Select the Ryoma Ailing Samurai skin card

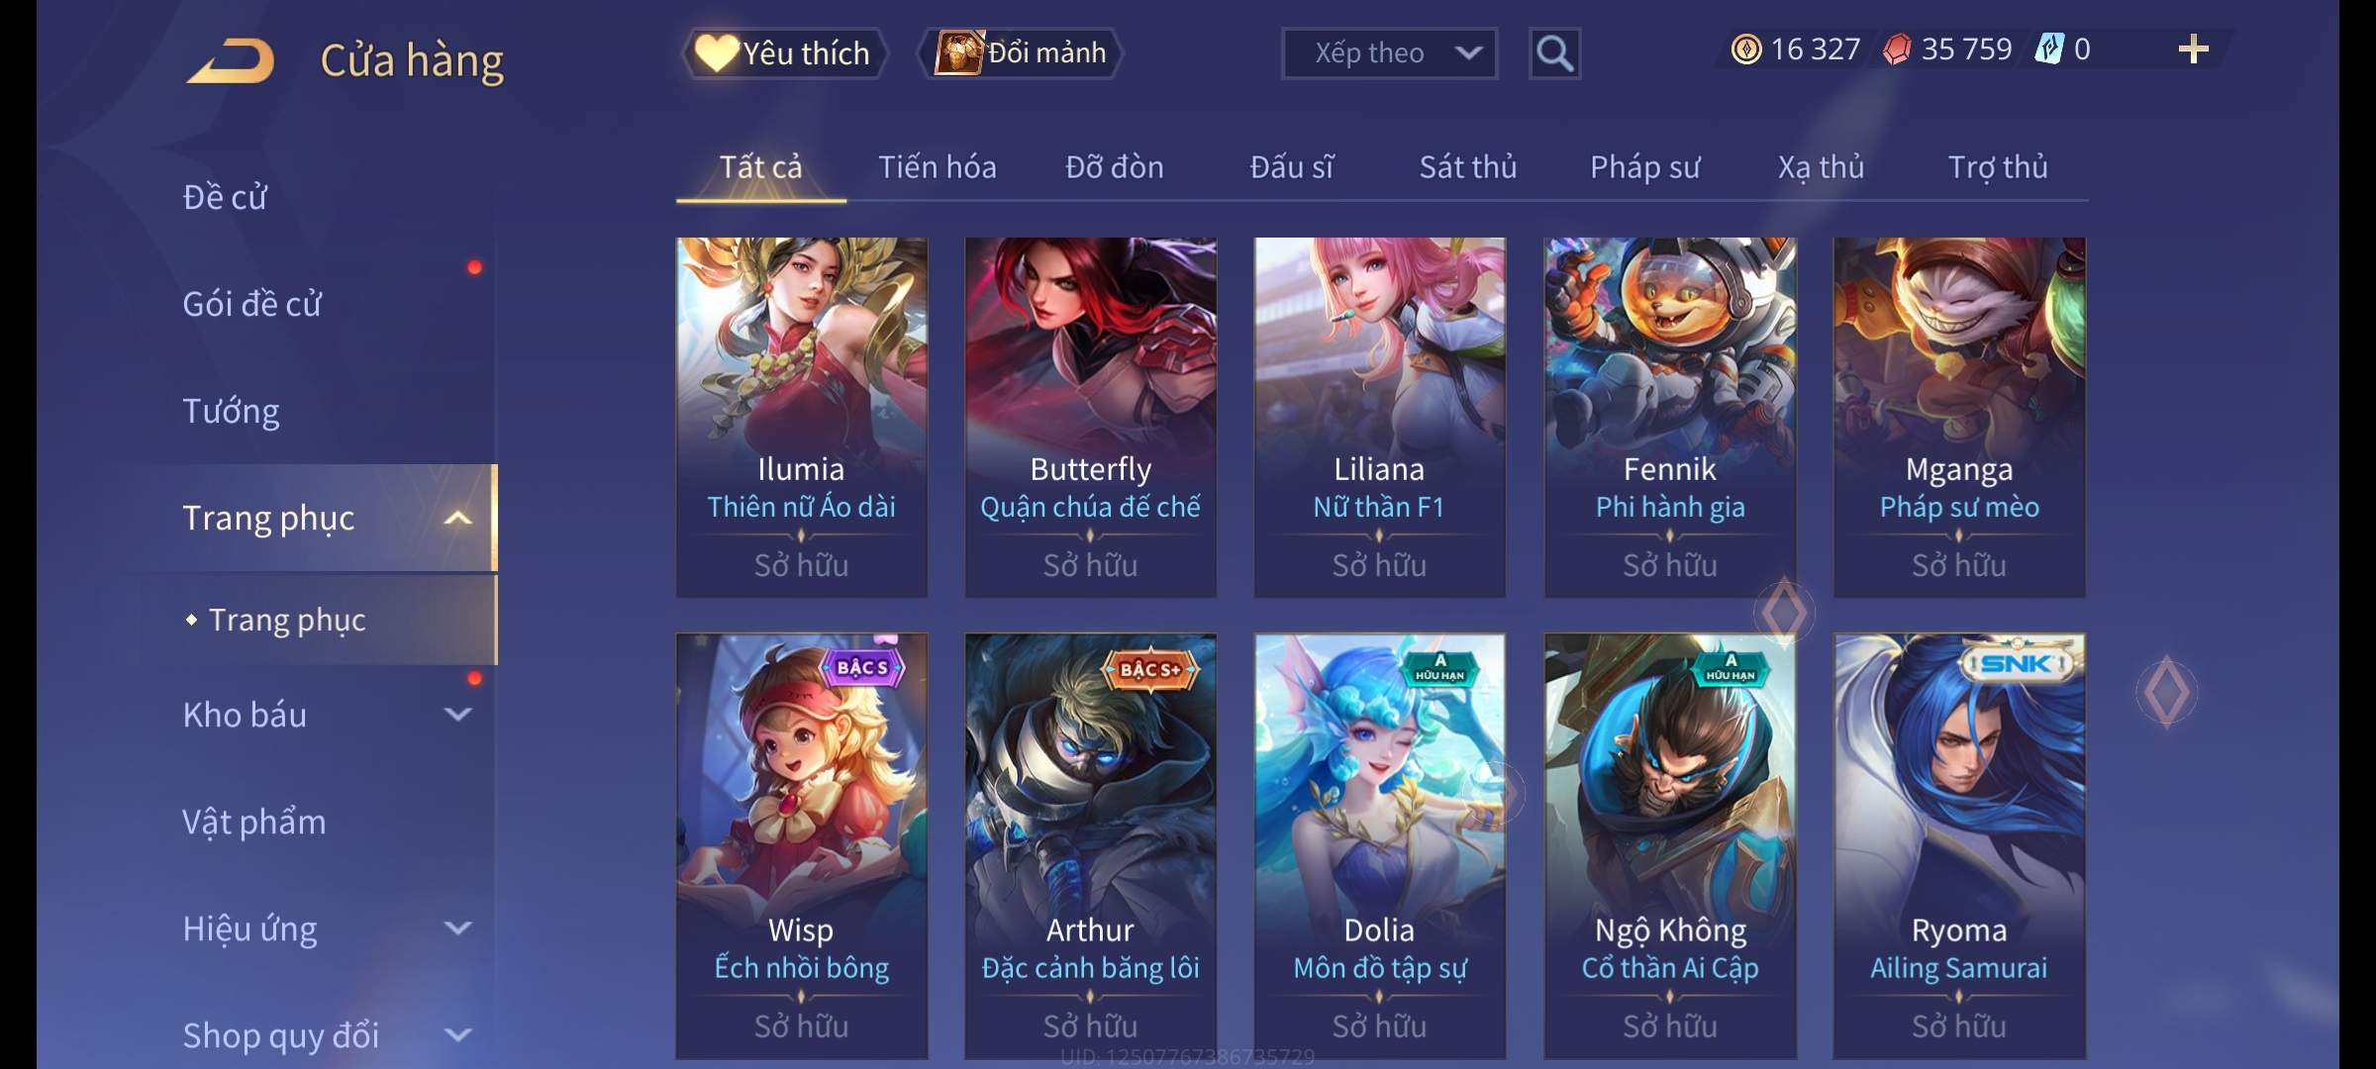point(1959,846)
